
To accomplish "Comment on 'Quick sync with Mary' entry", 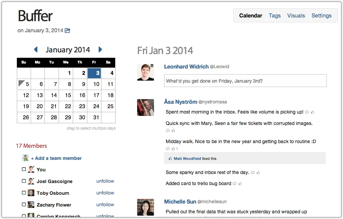I will [168, 131].
